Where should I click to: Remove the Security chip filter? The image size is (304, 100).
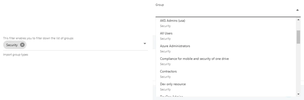[22, 45]
